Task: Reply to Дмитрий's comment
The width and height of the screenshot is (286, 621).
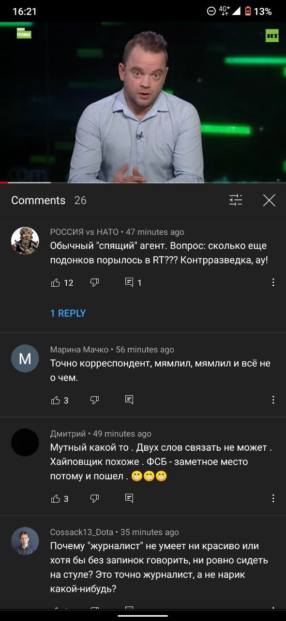Action: (129, 498)
